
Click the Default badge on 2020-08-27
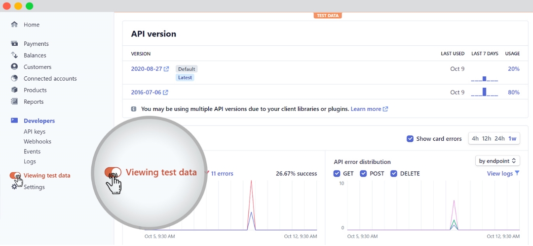click(187, 69)
